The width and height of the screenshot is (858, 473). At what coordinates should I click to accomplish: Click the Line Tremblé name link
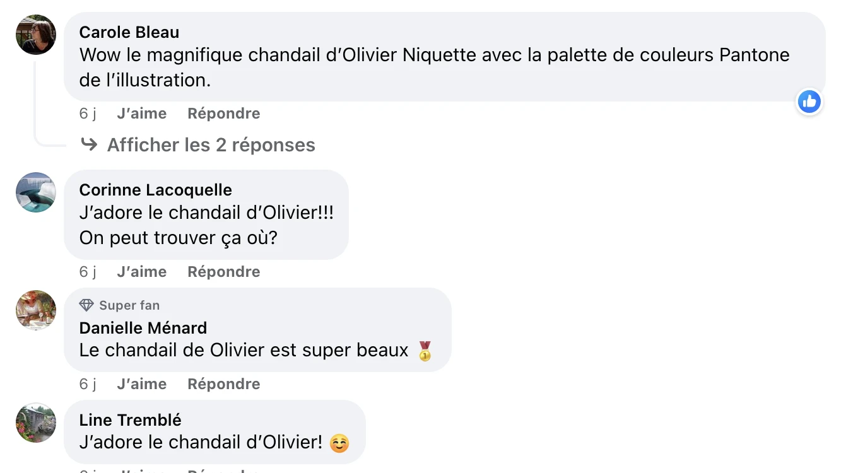131,420
